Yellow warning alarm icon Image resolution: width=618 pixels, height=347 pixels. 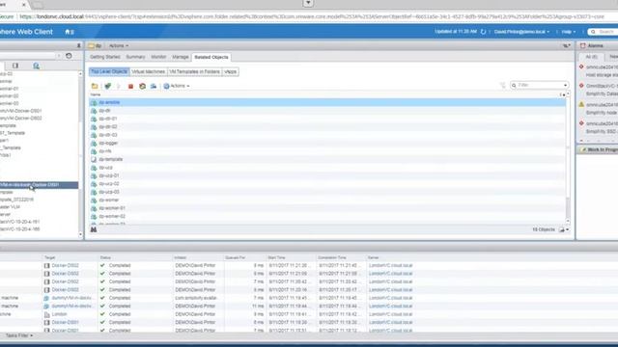pos(581,104)
